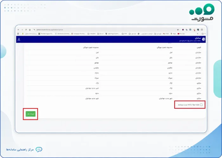
Task: Click the purple diamond extension icon
Action: click(x=183, y=30)
